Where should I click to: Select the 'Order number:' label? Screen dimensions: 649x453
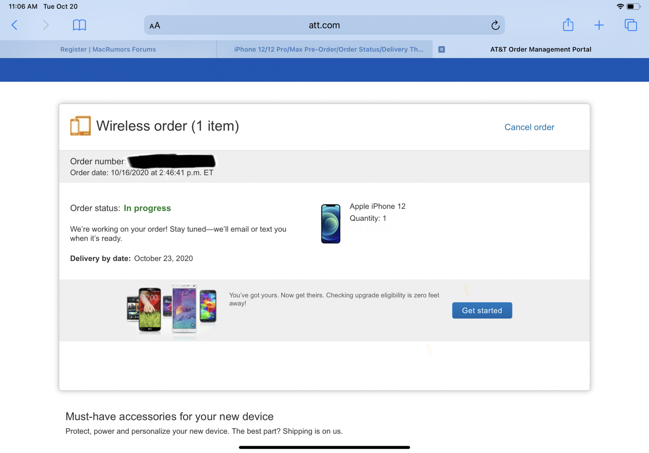click(x=98, y=161)
